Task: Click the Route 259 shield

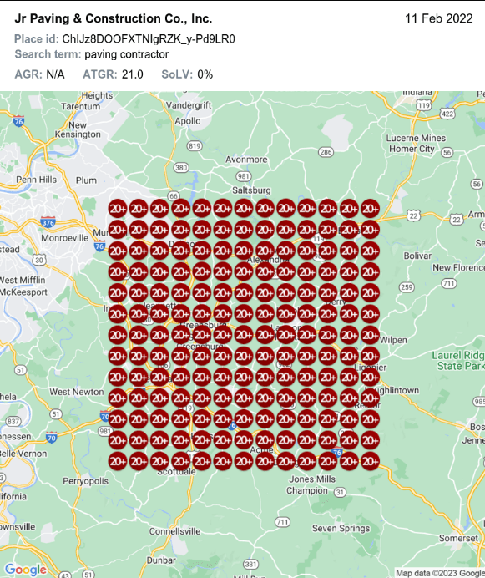Action: (407, 286)
